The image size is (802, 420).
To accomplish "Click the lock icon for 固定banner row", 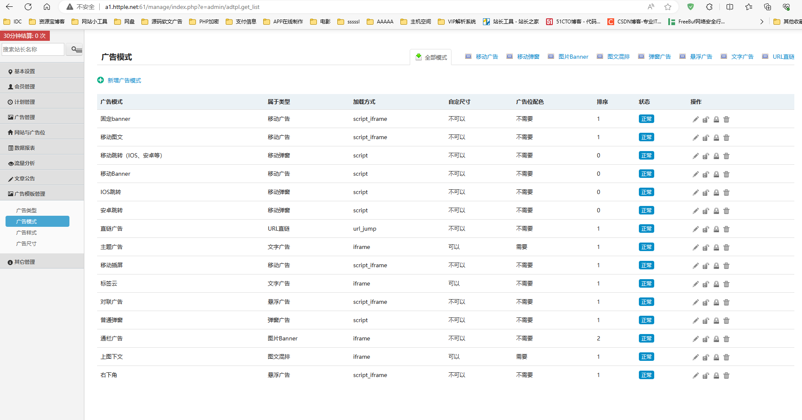I will point(716,120).
